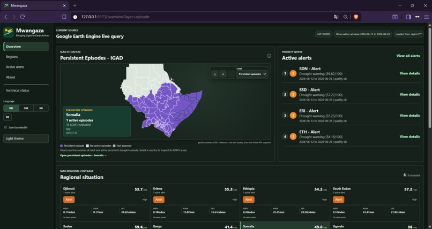
Task: Click the Somalia persistent episodes info card
Action: click(x=97, y=121)
